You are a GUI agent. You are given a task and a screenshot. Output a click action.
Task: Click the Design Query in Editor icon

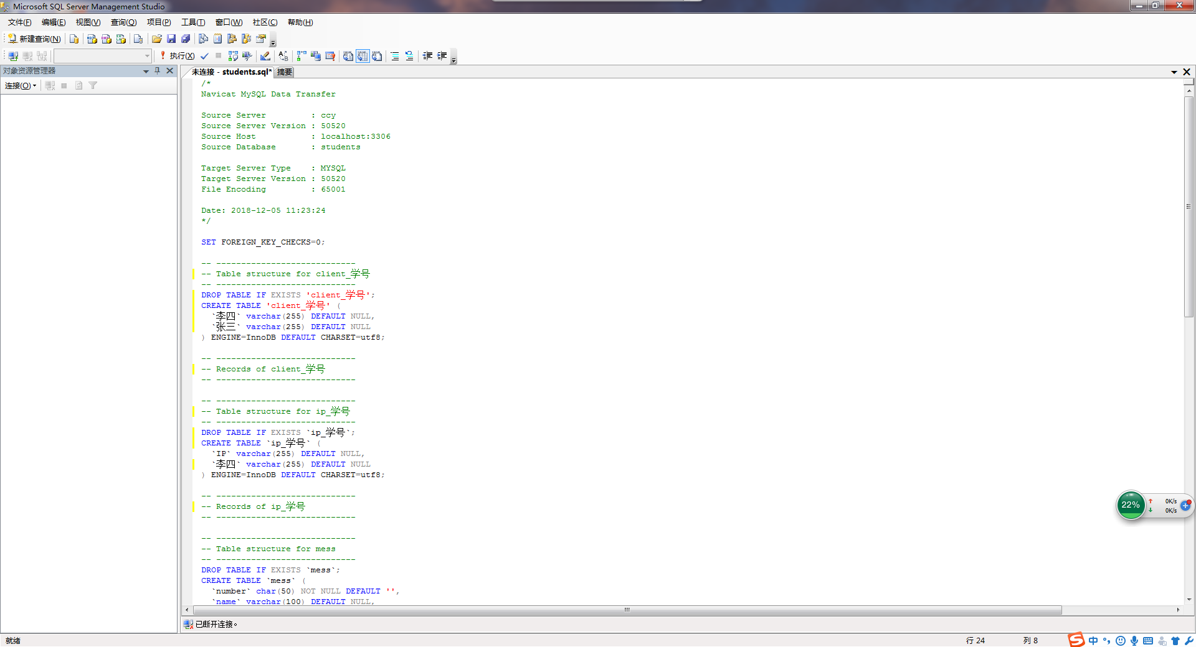point(265,56)
